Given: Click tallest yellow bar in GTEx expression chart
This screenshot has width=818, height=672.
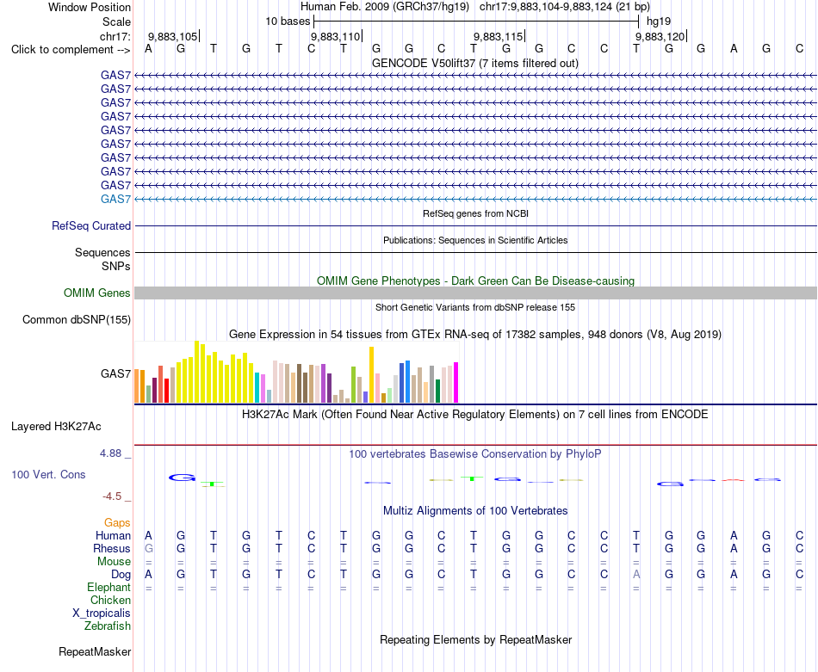Looking at the screenshot, I should (196, 372).
